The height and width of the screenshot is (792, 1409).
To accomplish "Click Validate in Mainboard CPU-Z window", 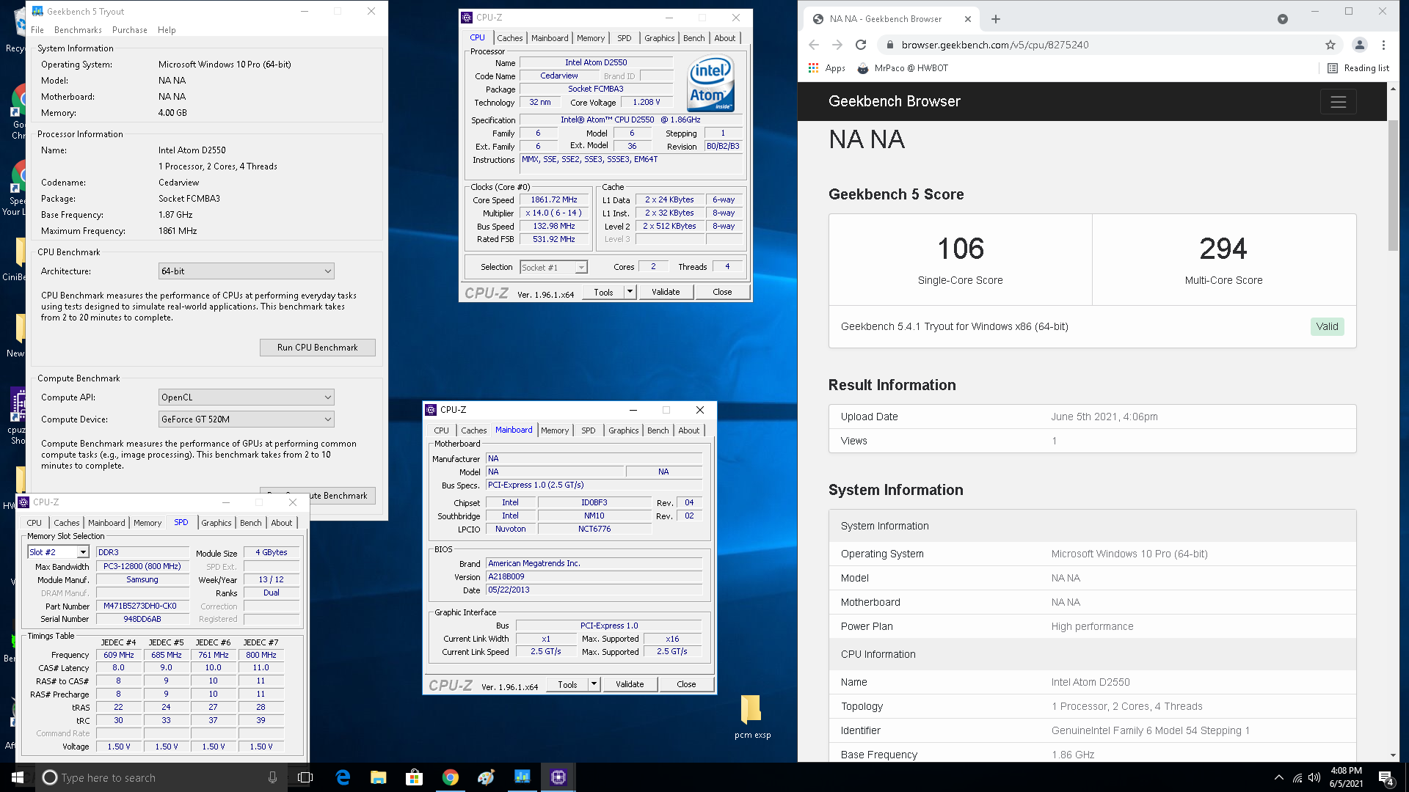I will (630, 684).
